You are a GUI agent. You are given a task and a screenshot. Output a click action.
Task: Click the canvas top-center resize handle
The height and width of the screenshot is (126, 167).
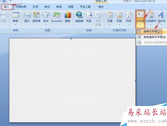[x=71, y=39]
